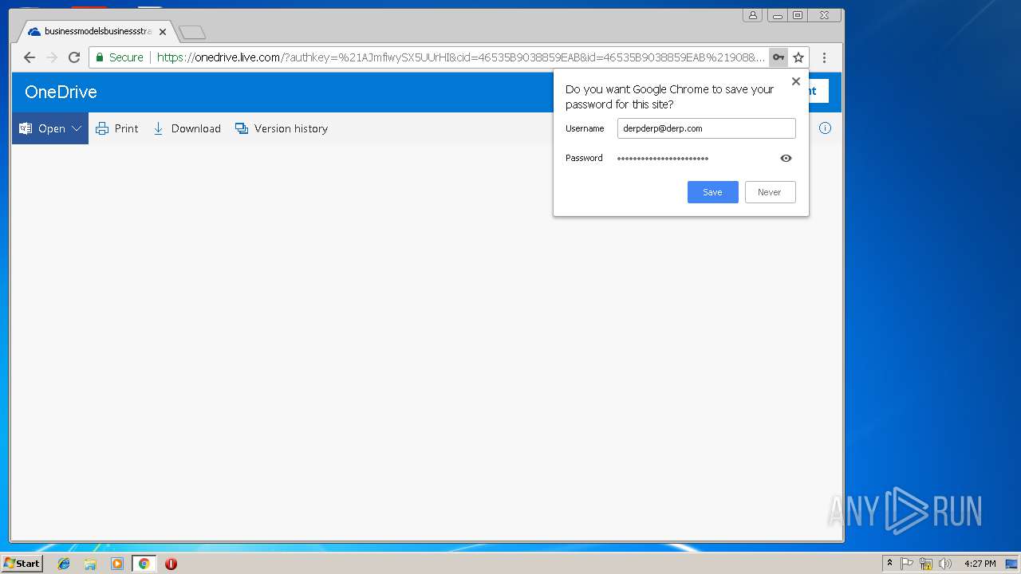This screenshot has height=574, width=1021.
Task: Click the network tray icon
Action: point(926,564)
